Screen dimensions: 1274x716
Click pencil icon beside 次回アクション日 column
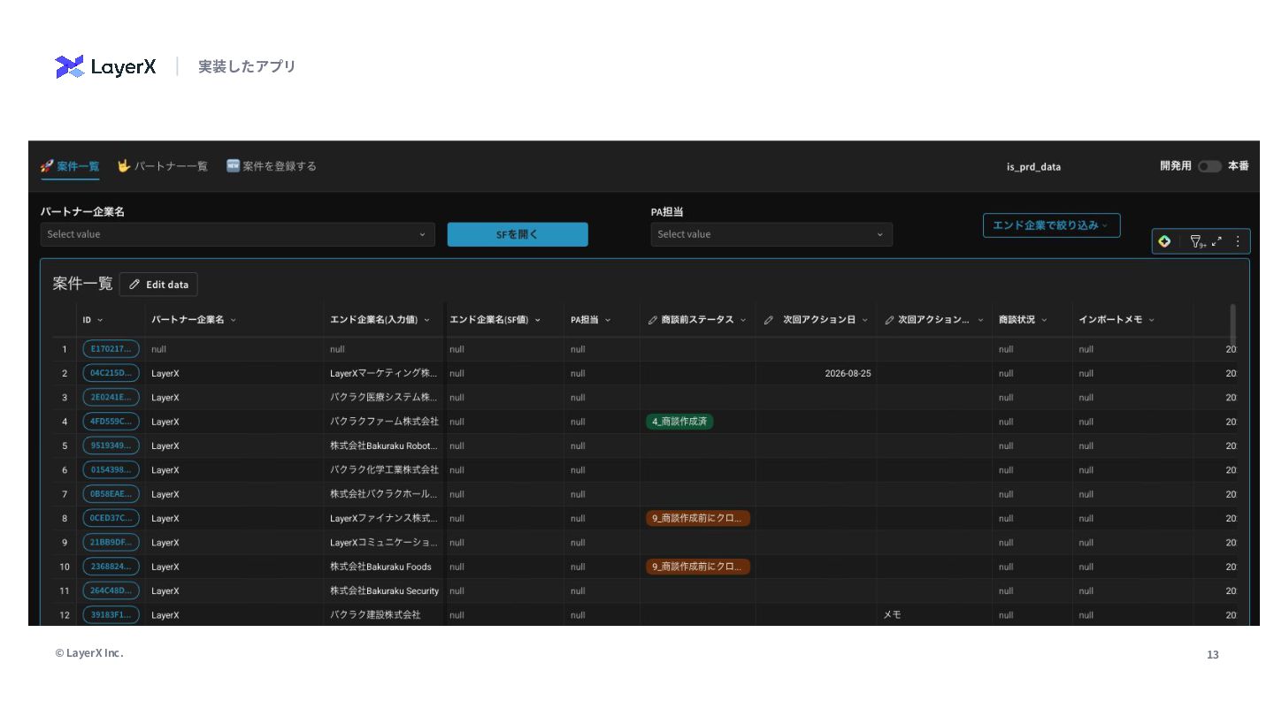(x=768, y=320)
